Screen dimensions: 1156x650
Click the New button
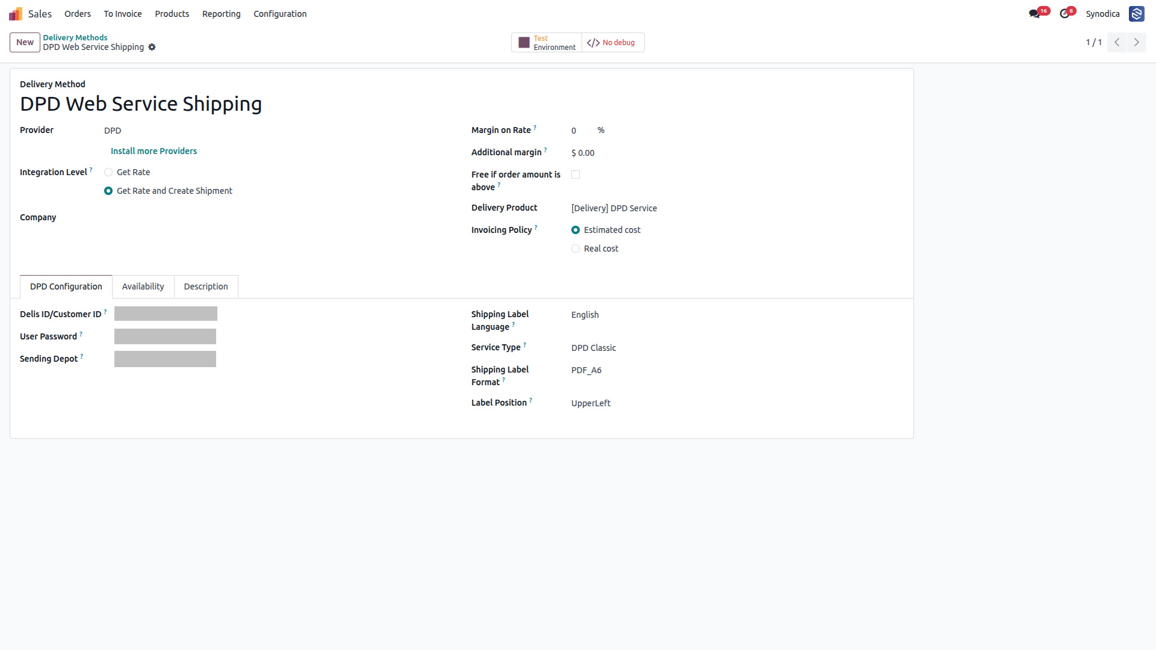click(x=25, y=42)
